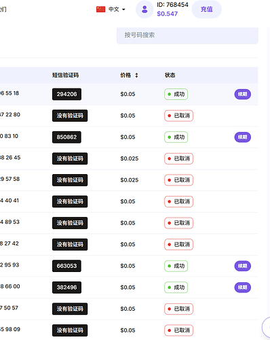
Task: Click 成功 status in the 850862 row
Action: pos(176,137)
